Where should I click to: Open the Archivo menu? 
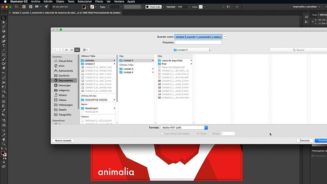pos(35,1)
